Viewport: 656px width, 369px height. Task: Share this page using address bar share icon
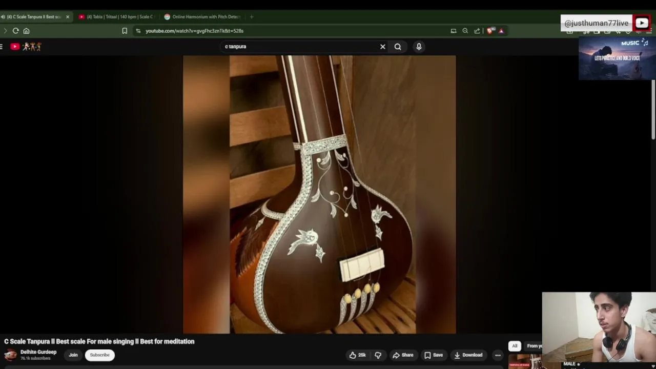[477, 31]
